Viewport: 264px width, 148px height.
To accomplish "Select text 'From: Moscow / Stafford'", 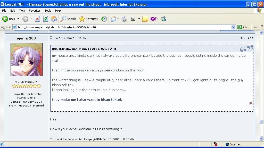I will (x=27, y=105).
